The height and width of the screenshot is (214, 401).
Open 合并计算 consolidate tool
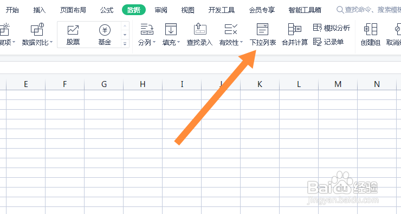tap(295, 35)
